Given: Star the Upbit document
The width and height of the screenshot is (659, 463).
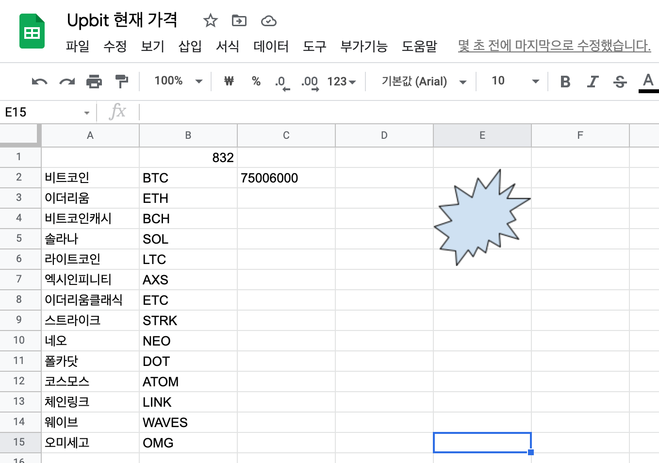Looking at the screenshot, I should click(x=210, y=20).
